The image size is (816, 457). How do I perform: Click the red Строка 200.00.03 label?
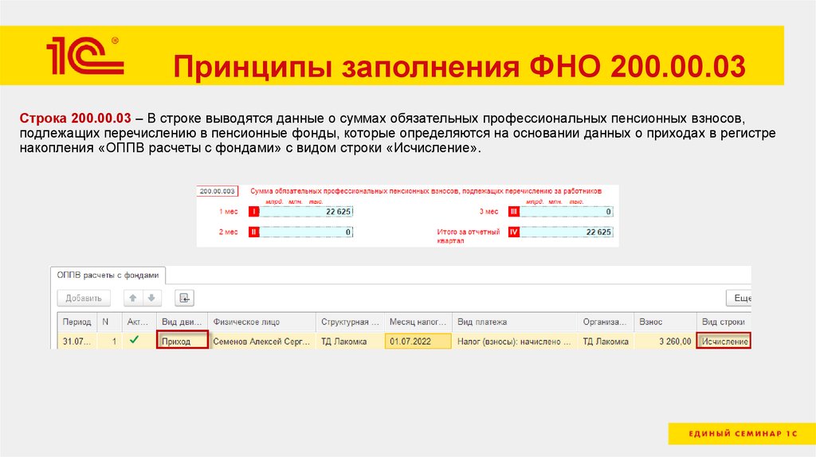coord(76,118)
